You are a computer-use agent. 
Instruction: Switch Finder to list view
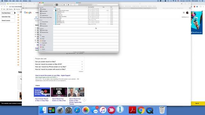[57, 5]
